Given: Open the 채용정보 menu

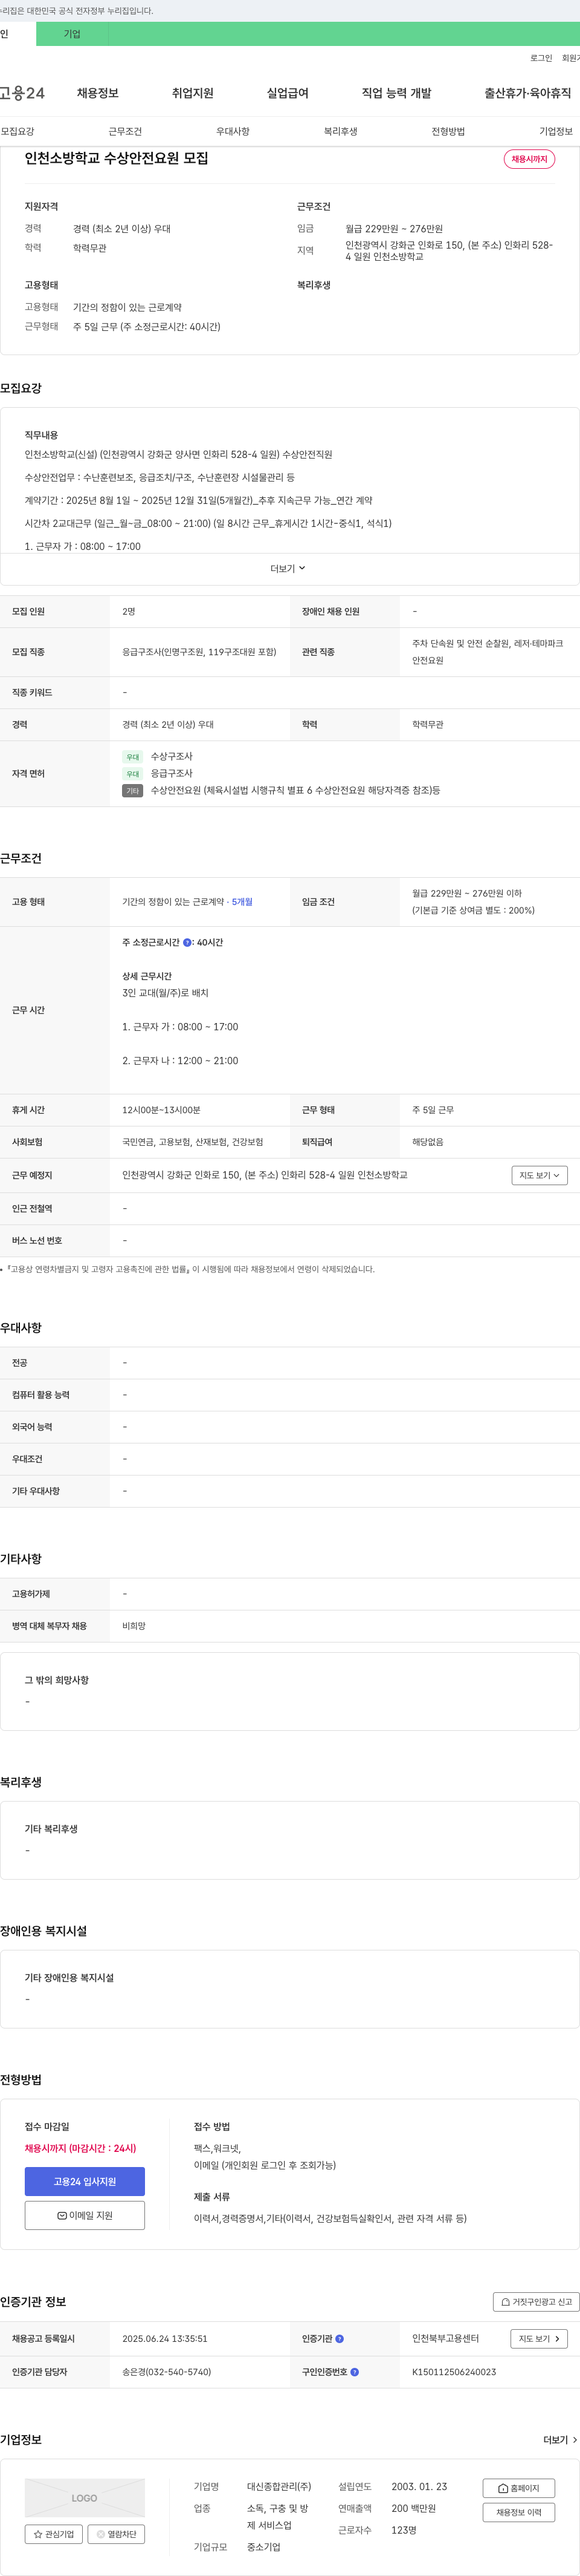Looking at the screenshot, I should [x=98, y=93].
